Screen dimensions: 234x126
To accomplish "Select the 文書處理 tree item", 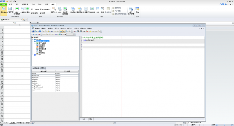I will tap(42, 45).
